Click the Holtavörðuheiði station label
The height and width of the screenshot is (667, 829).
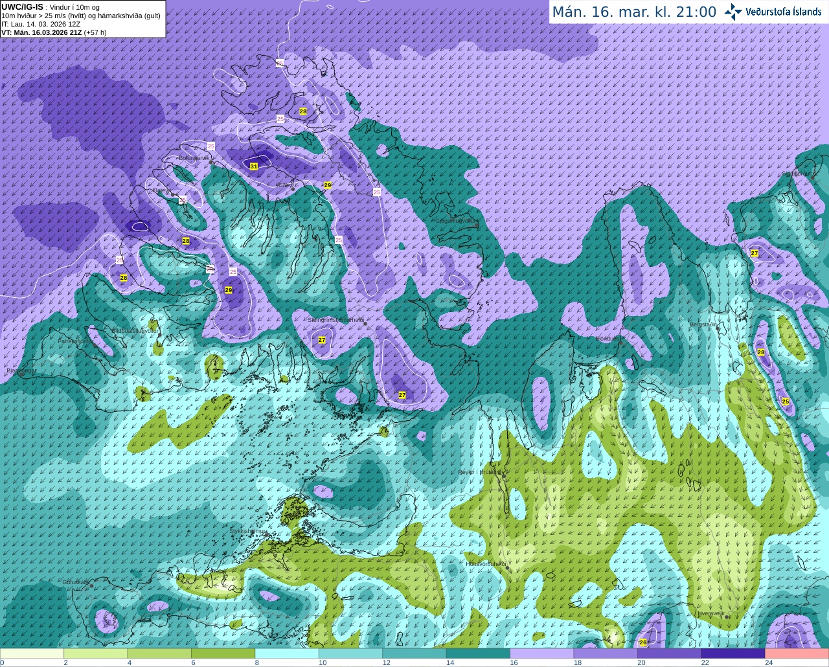486,564
